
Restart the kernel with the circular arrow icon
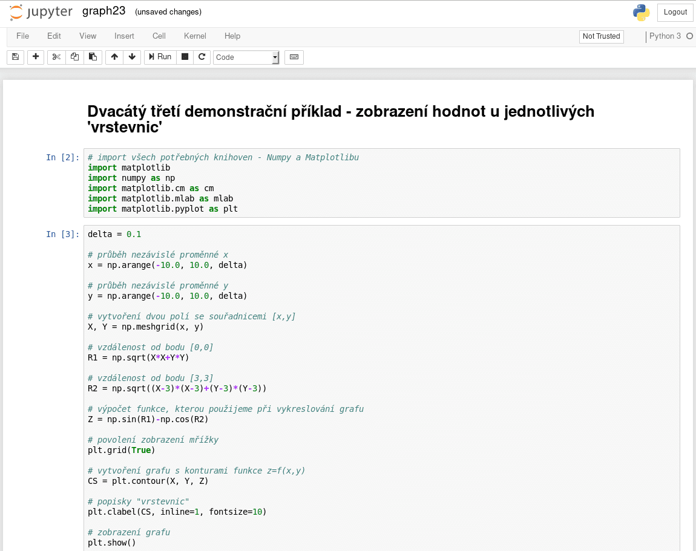pyautogui.click(x=202, y=57)
